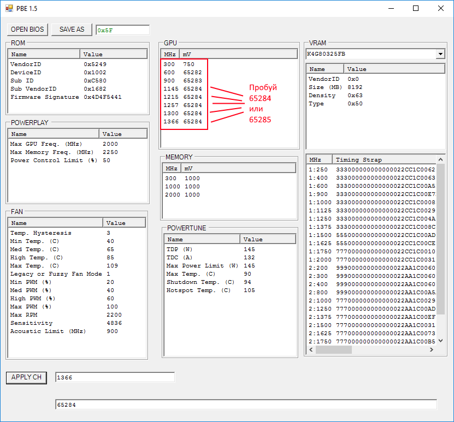Select VRAM Size (MB) 8192 row

click(375, 87)
